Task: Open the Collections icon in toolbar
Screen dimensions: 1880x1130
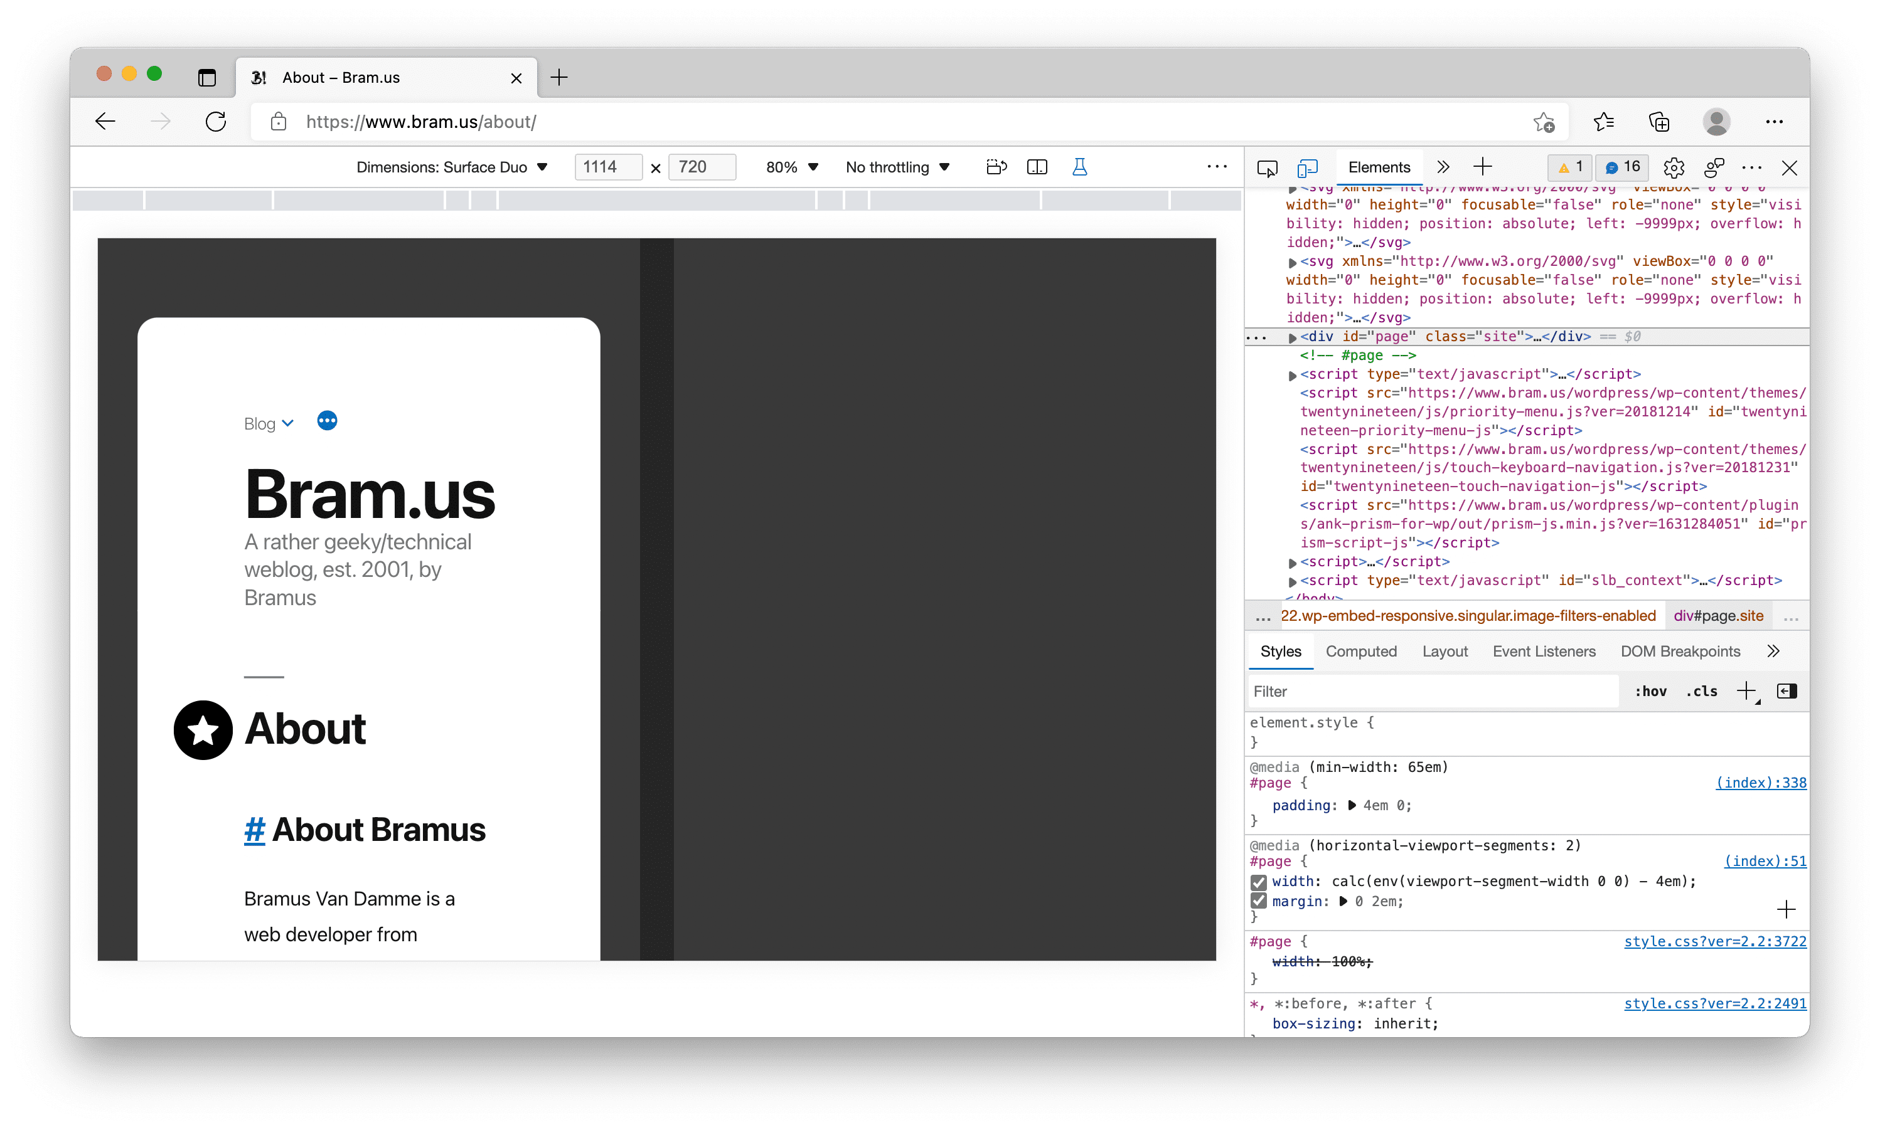Action: [x=1658, y=122]
